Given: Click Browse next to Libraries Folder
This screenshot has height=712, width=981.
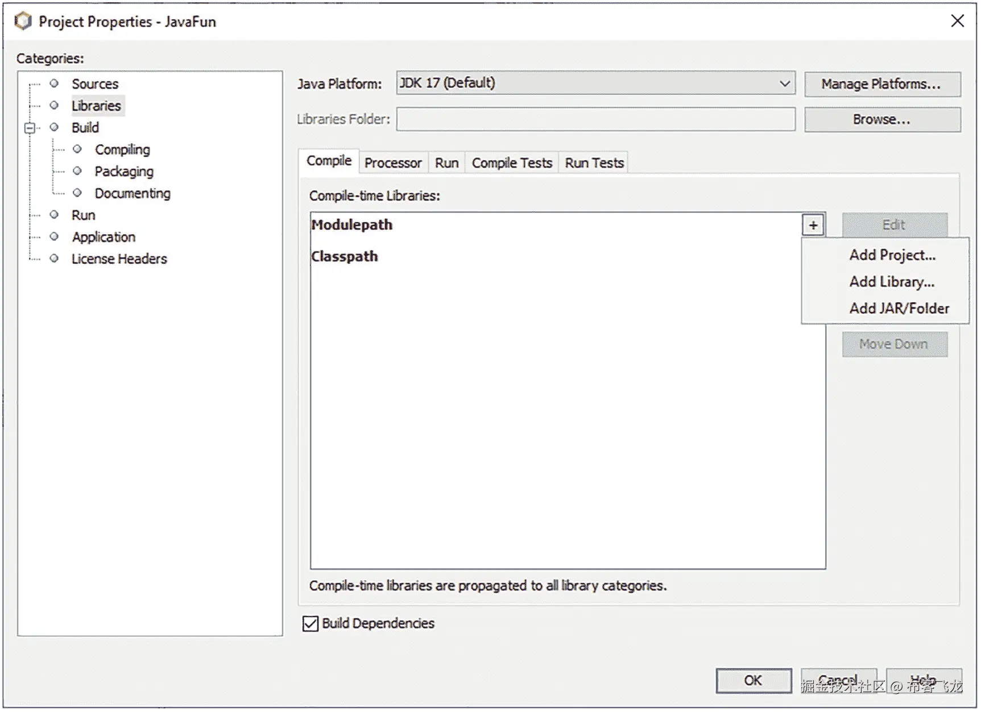Looking at the screenshot, I should 882,119.
